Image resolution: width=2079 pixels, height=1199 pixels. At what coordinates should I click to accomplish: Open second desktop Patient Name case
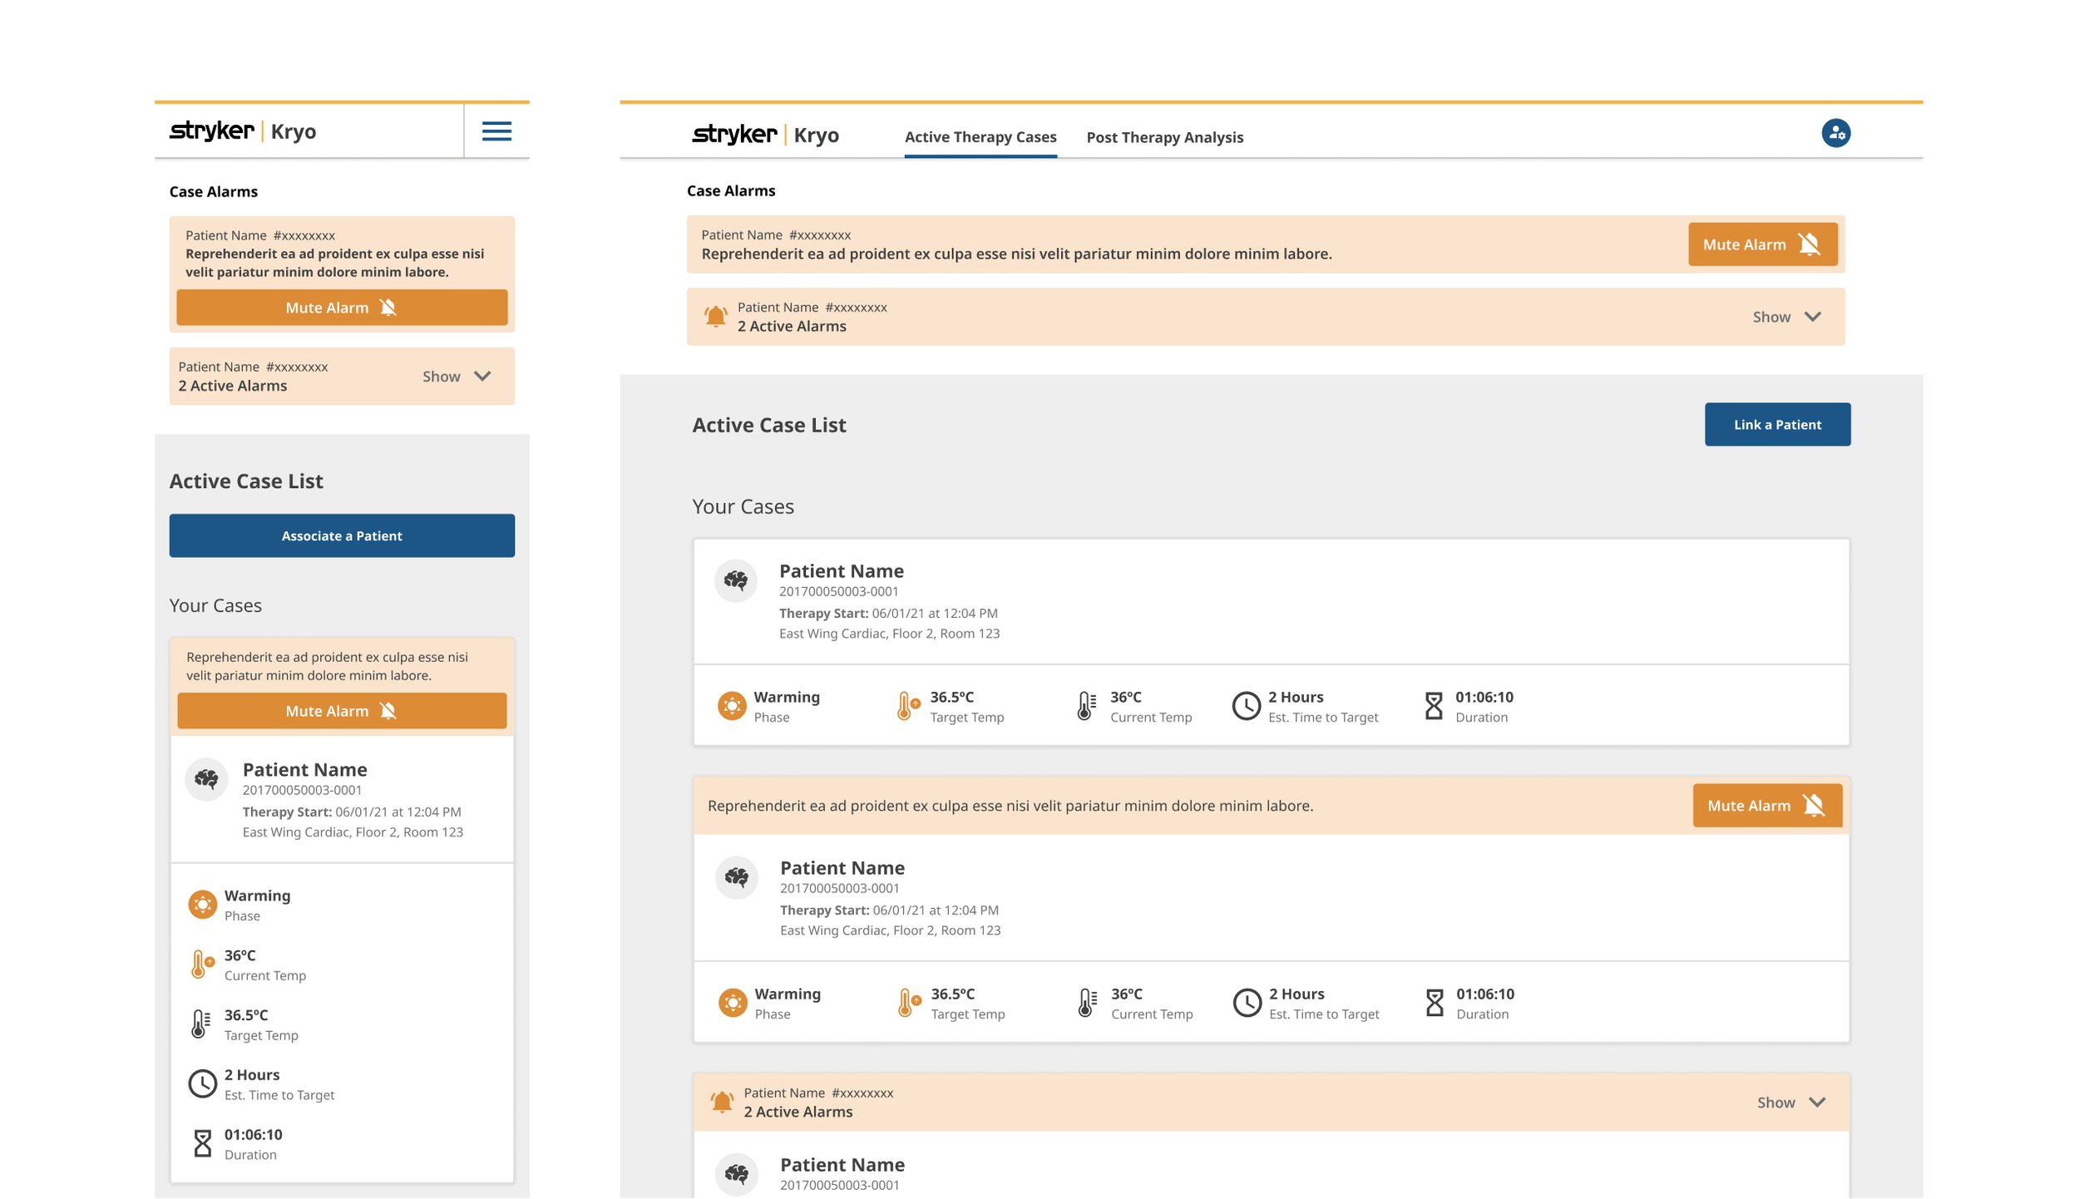[842, 868]
